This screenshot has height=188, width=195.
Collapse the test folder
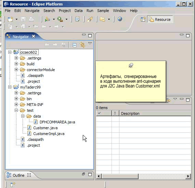16,110
